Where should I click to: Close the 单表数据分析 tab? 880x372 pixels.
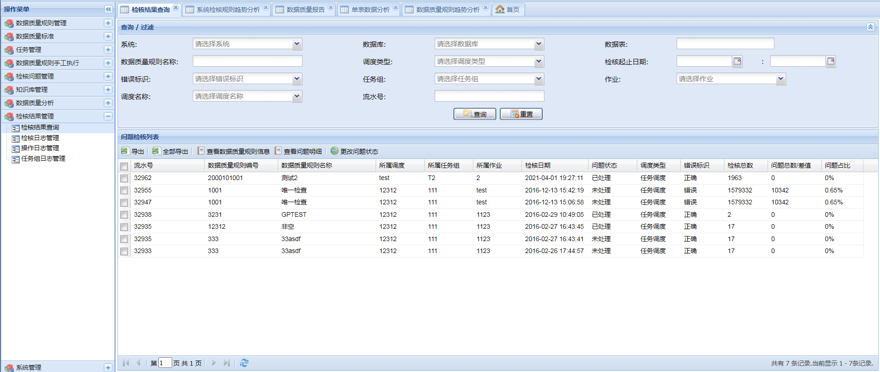pos(396,7)
